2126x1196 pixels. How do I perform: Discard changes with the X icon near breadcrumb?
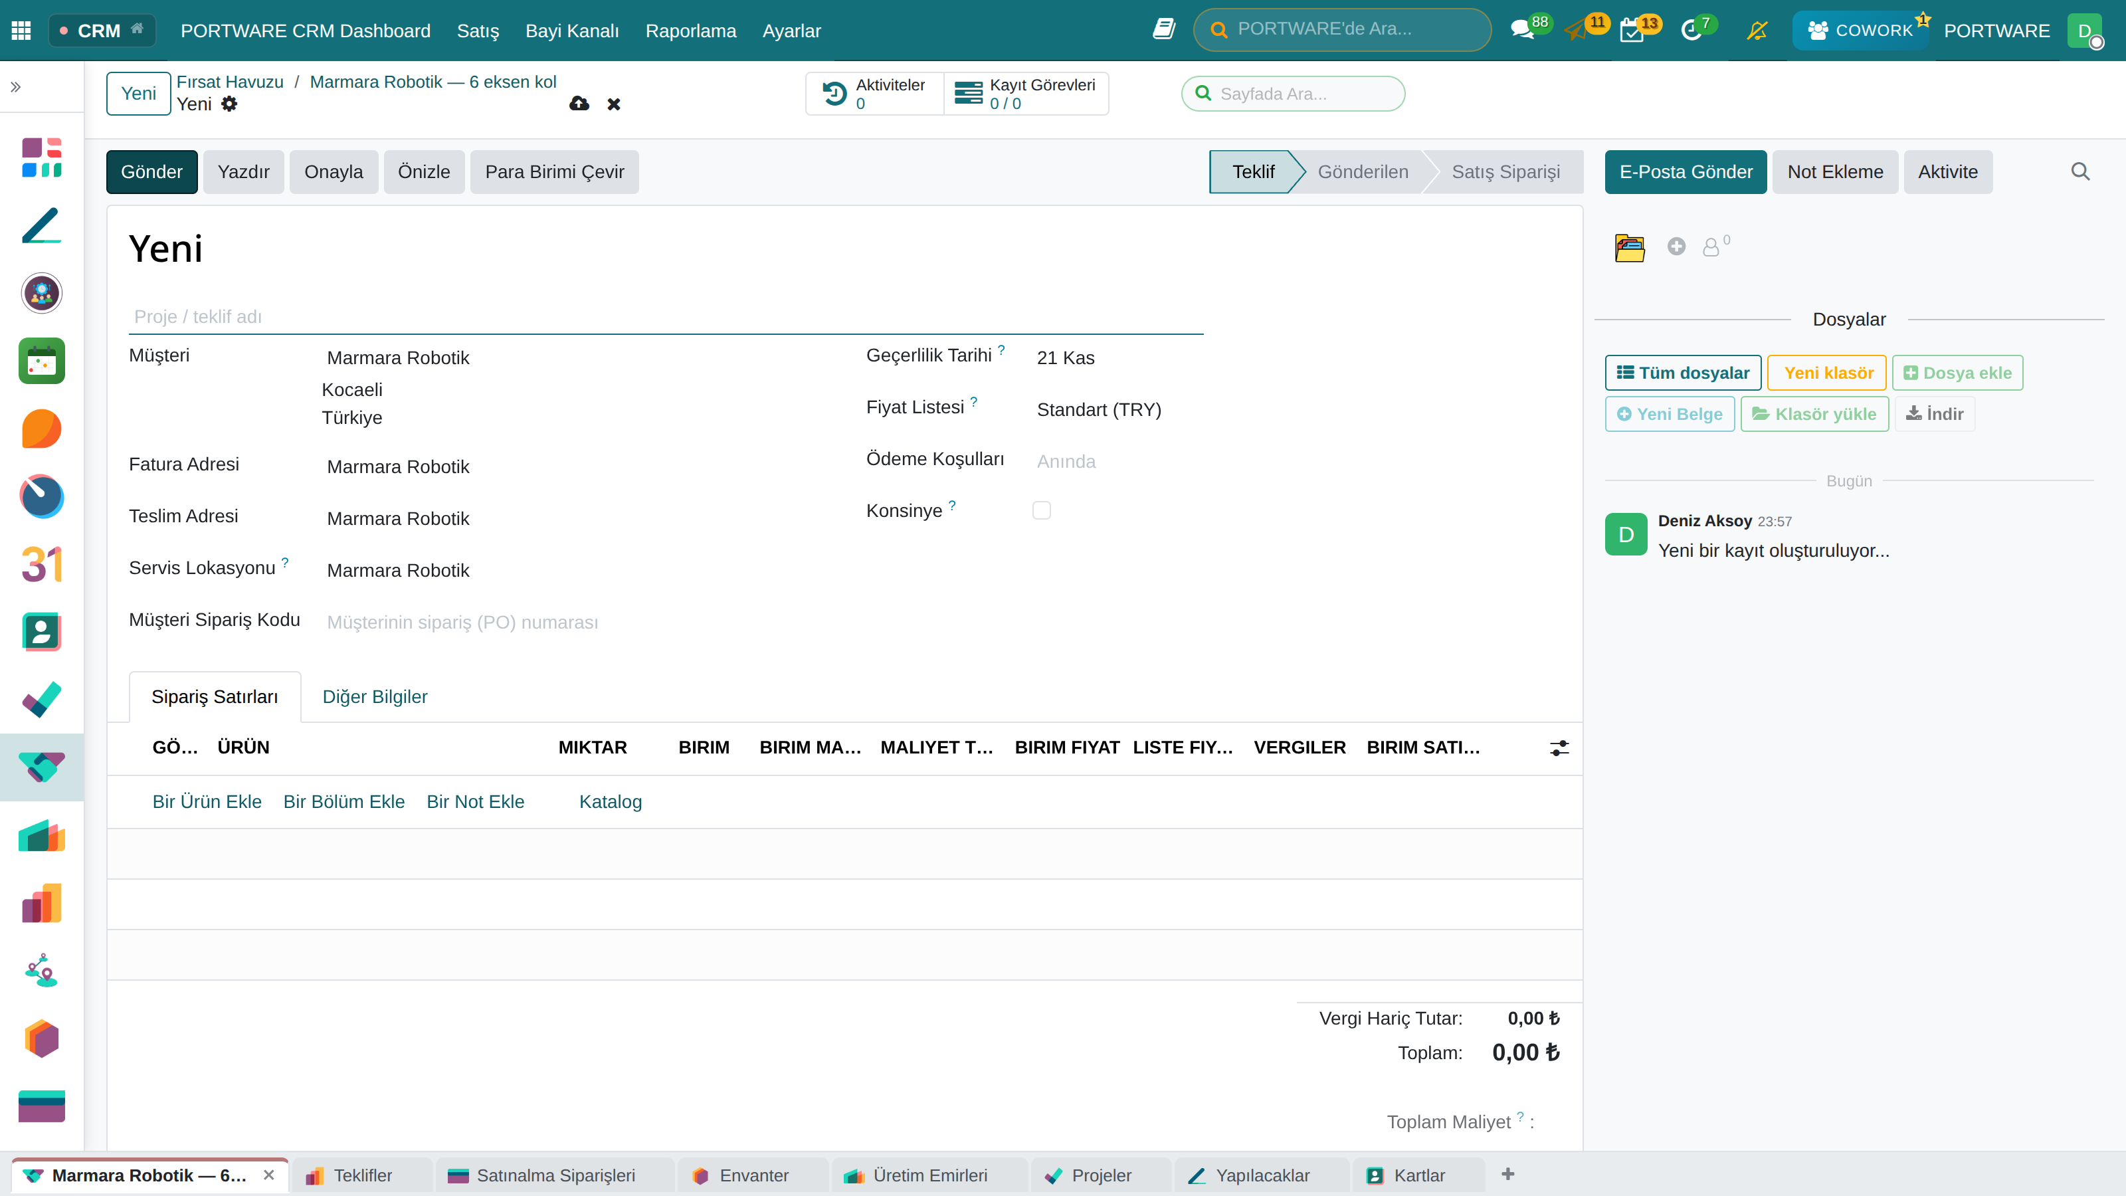(613, 104)
